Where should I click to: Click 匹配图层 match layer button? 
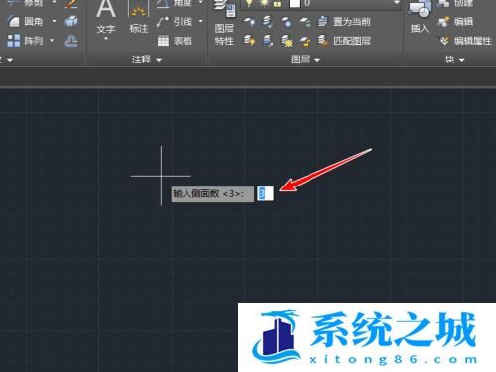(344, 41)
